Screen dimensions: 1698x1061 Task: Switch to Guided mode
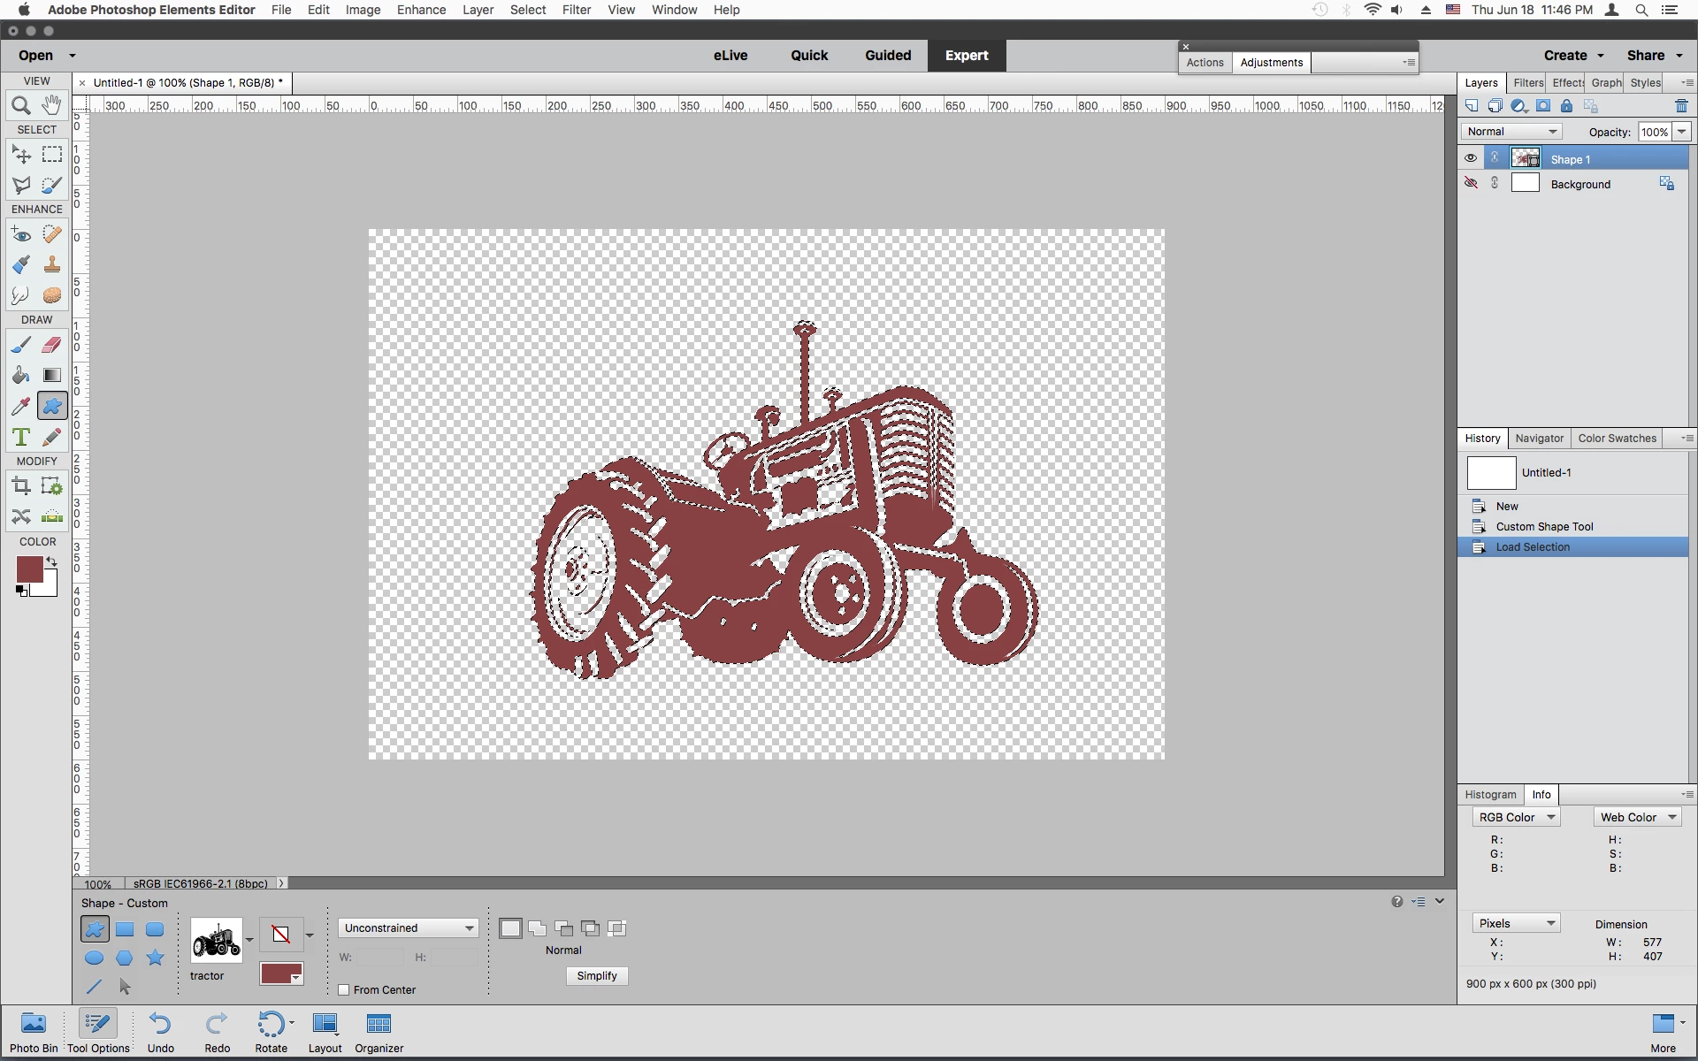(x=887, y=55)
